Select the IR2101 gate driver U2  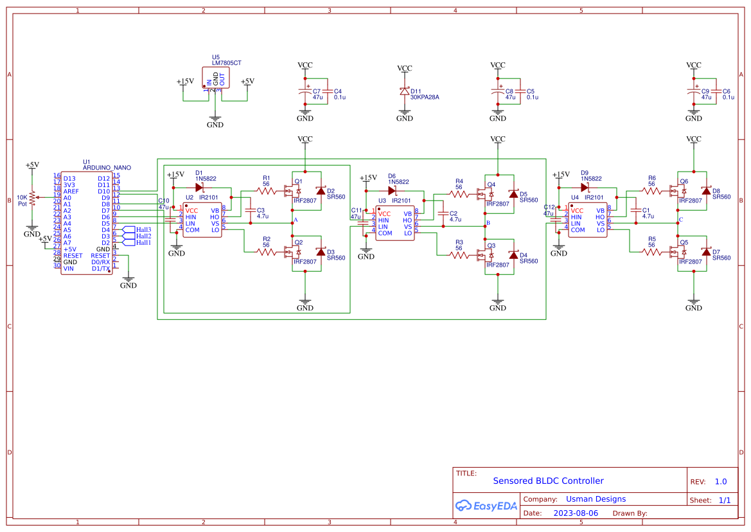[201, 218]
